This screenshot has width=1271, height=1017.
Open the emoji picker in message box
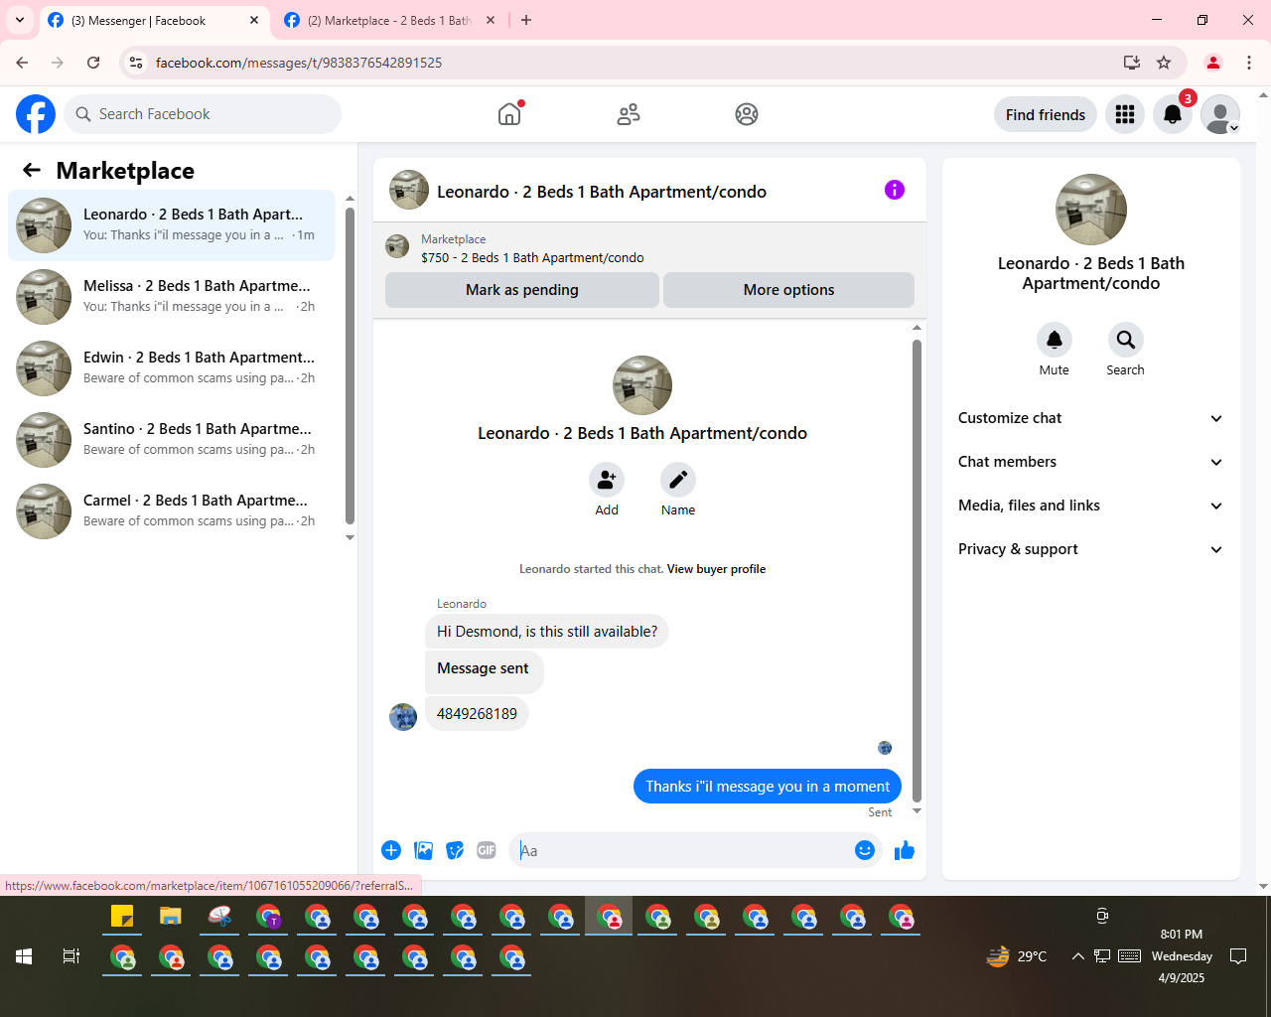(x=865, y=850)
